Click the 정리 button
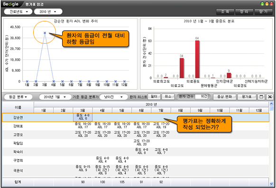Viewport: 276px width, 188px height. (244, 12)
